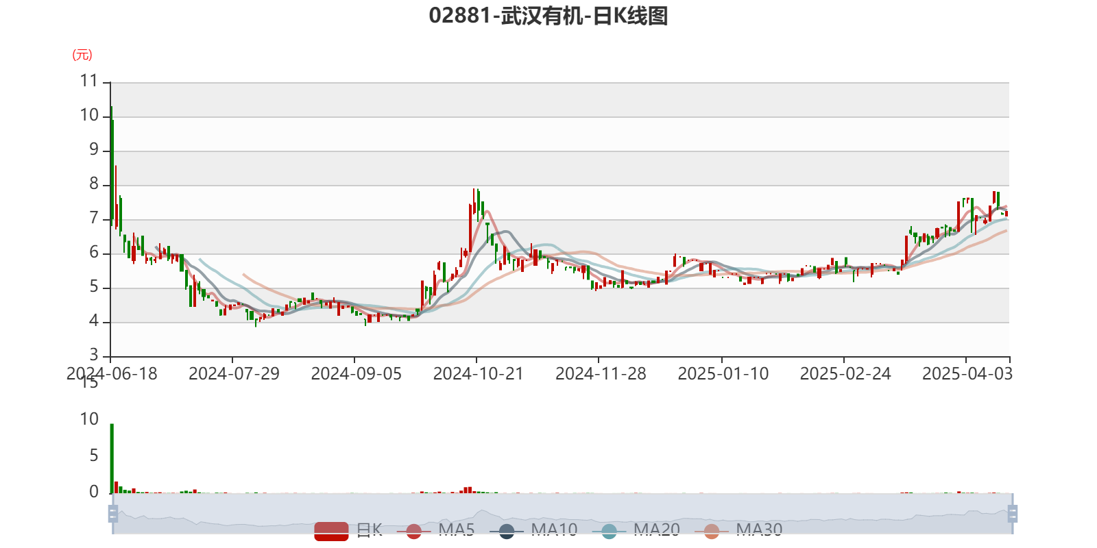
Task: Click the 2024-11-28 date axis label
Action: (x=601, y=374)
